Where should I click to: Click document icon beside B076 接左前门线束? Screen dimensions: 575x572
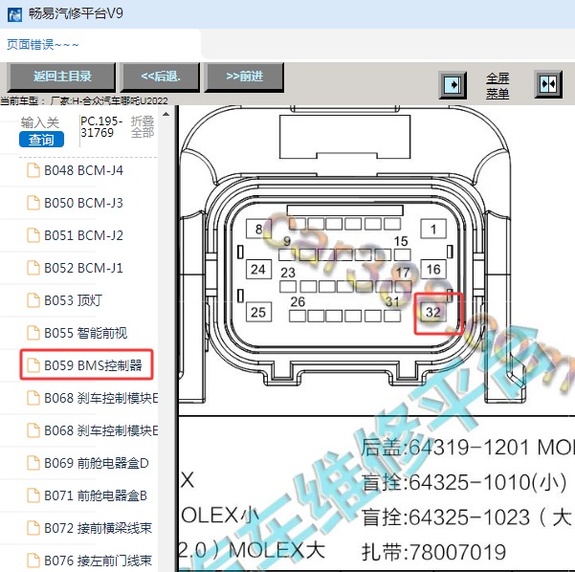tap(33, 561)
